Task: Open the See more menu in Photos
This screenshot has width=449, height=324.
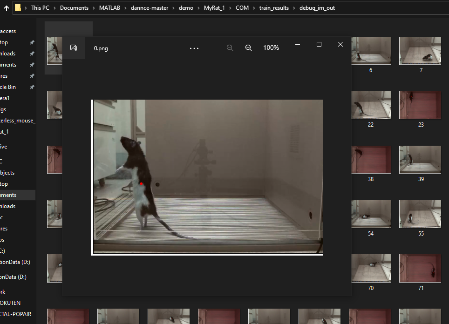Action: click(x=194, y=47)
